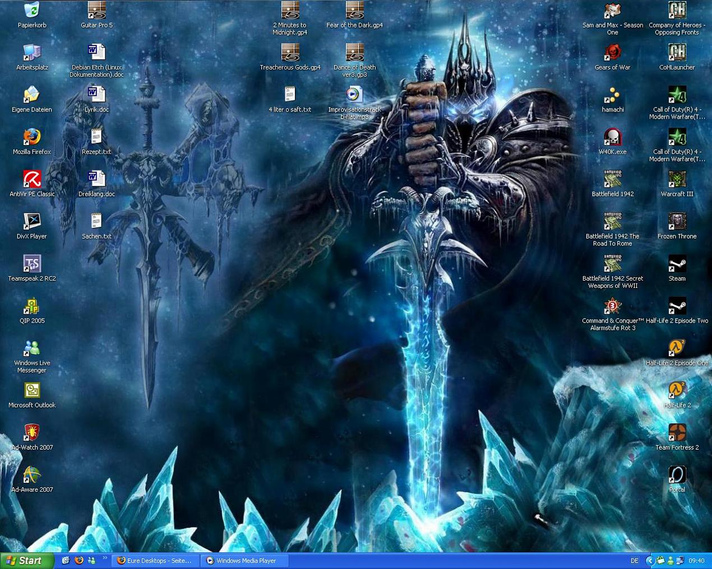Launch Firefox from the quick launch bar
Viewport: 712px width, 569px height.
78,561
